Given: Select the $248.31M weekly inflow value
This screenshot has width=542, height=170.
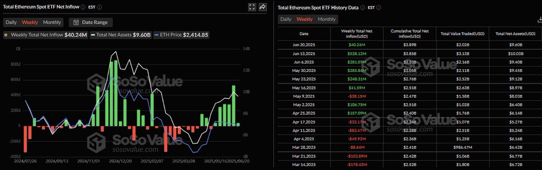Looking at the screenshot, I should pos(357,79).
